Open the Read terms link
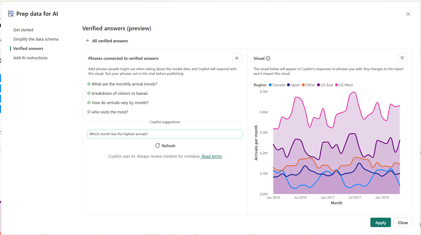Screen dimensions: 421x235 [x=211, y=156]
